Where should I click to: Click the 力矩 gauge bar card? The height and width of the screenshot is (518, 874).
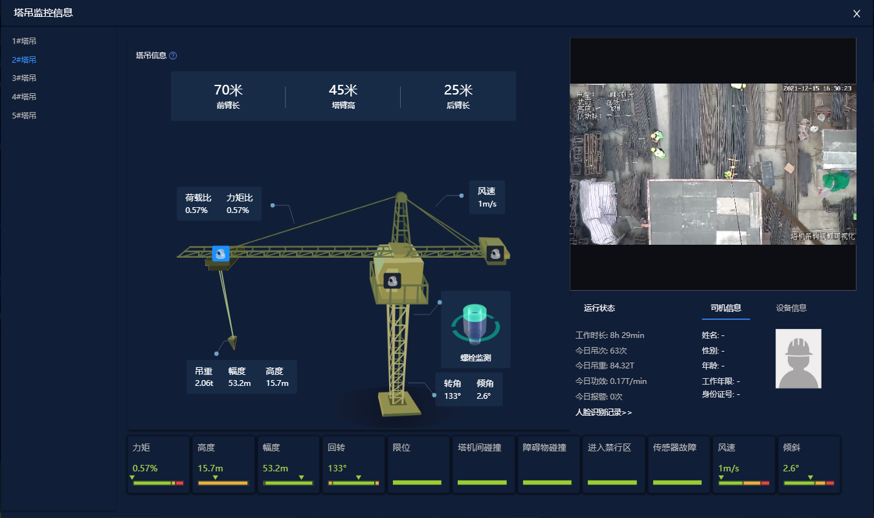point(158,465)
